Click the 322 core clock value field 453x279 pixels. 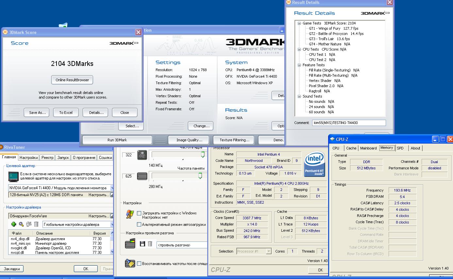click(129, 155)
